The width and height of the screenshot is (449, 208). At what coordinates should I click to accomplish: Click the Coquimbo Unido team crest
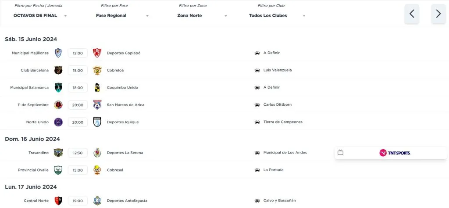(x=97, y=87)
